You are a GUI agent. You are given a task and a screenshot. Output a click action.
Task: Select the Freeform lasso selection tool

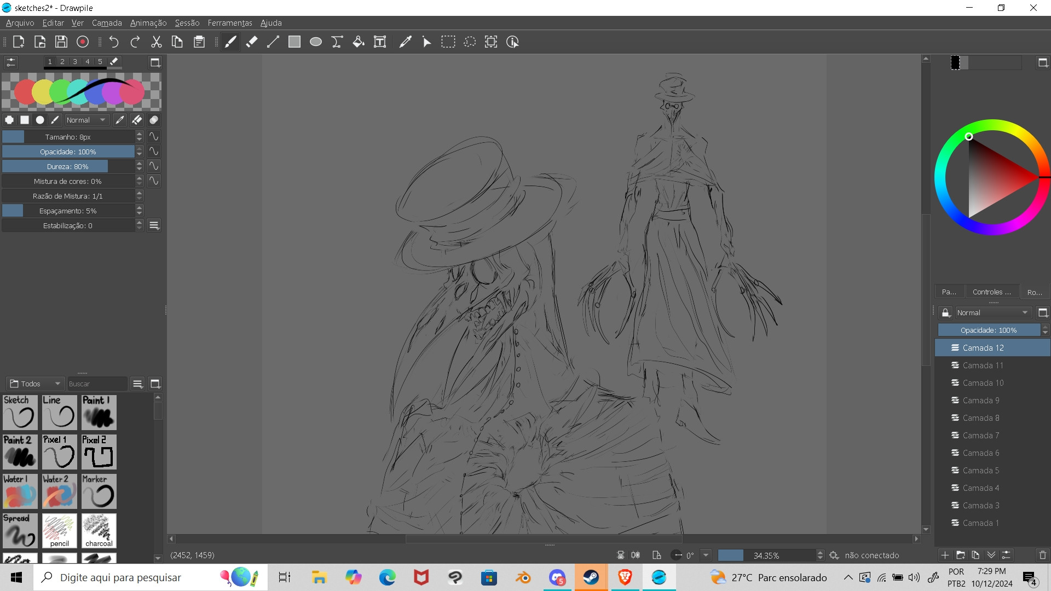pos(470,42)
